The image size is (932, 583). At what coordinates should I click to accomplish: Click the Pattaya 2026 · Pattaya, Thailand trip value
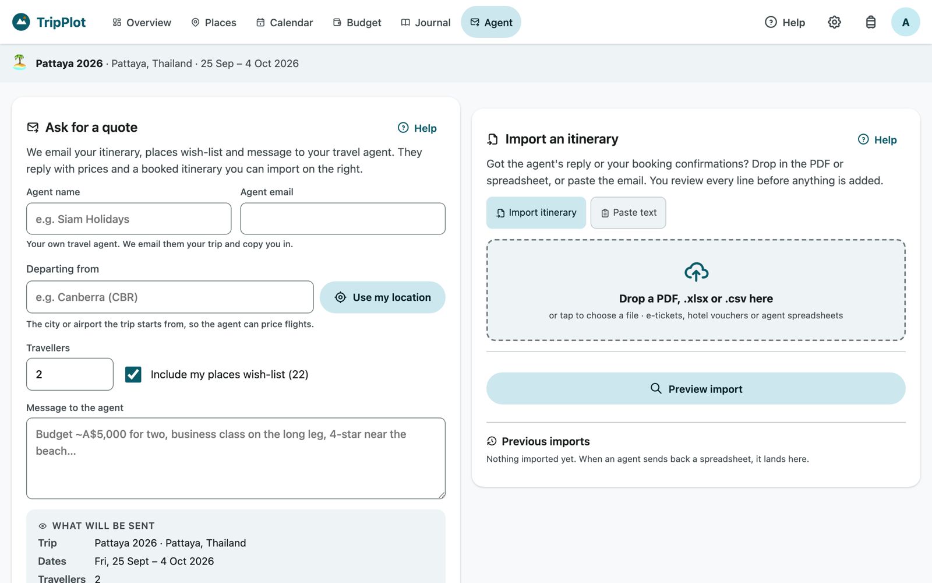170,543
